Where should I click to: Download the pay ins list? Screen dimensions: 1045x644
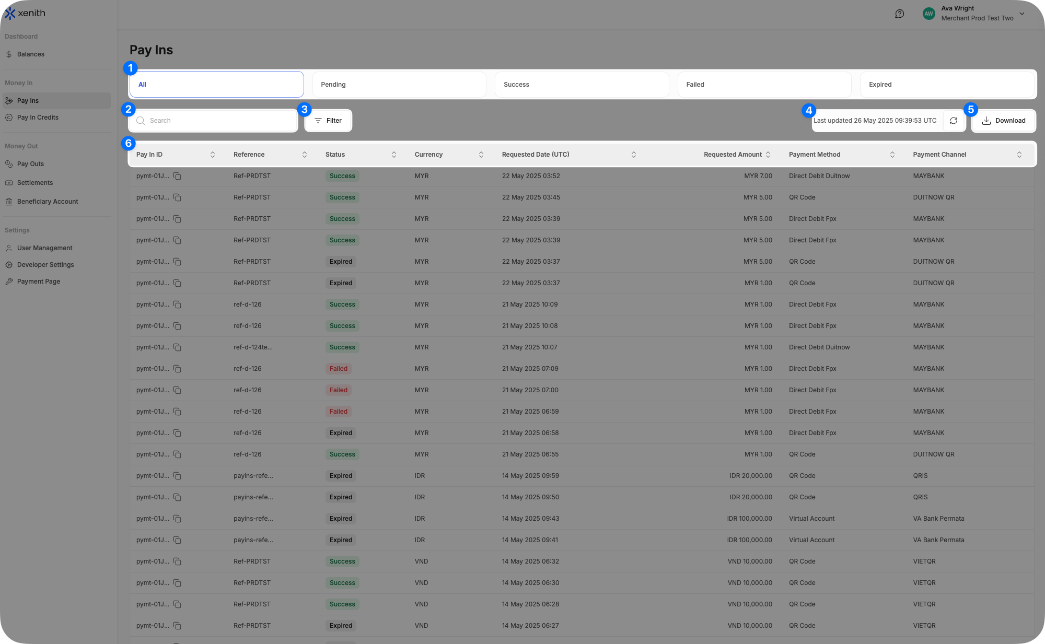point(1003,121)
